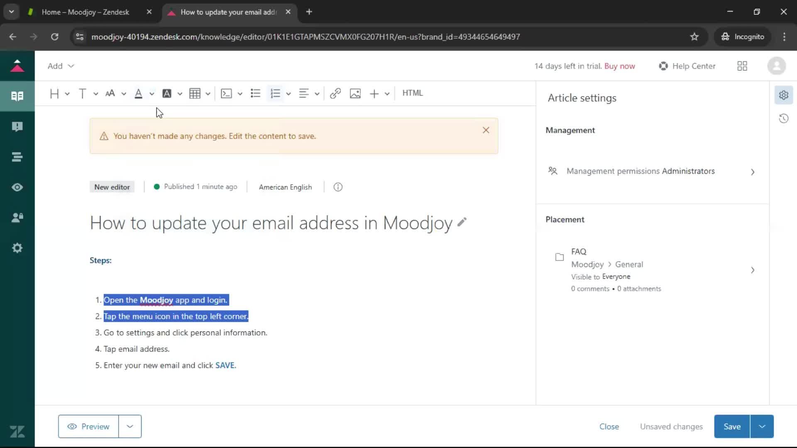This screenshot has width=797, height=448.
Task: Click the Close link
Action: pyautogui.click(x=609, y=426)
